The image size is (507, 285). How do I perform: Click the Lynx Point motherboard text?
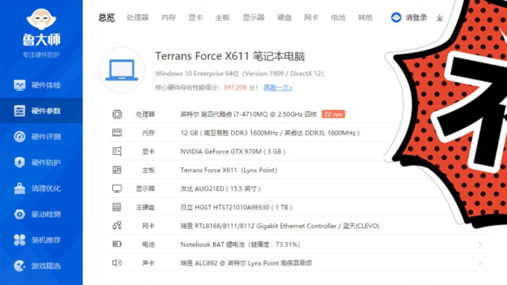coord(228,170)
